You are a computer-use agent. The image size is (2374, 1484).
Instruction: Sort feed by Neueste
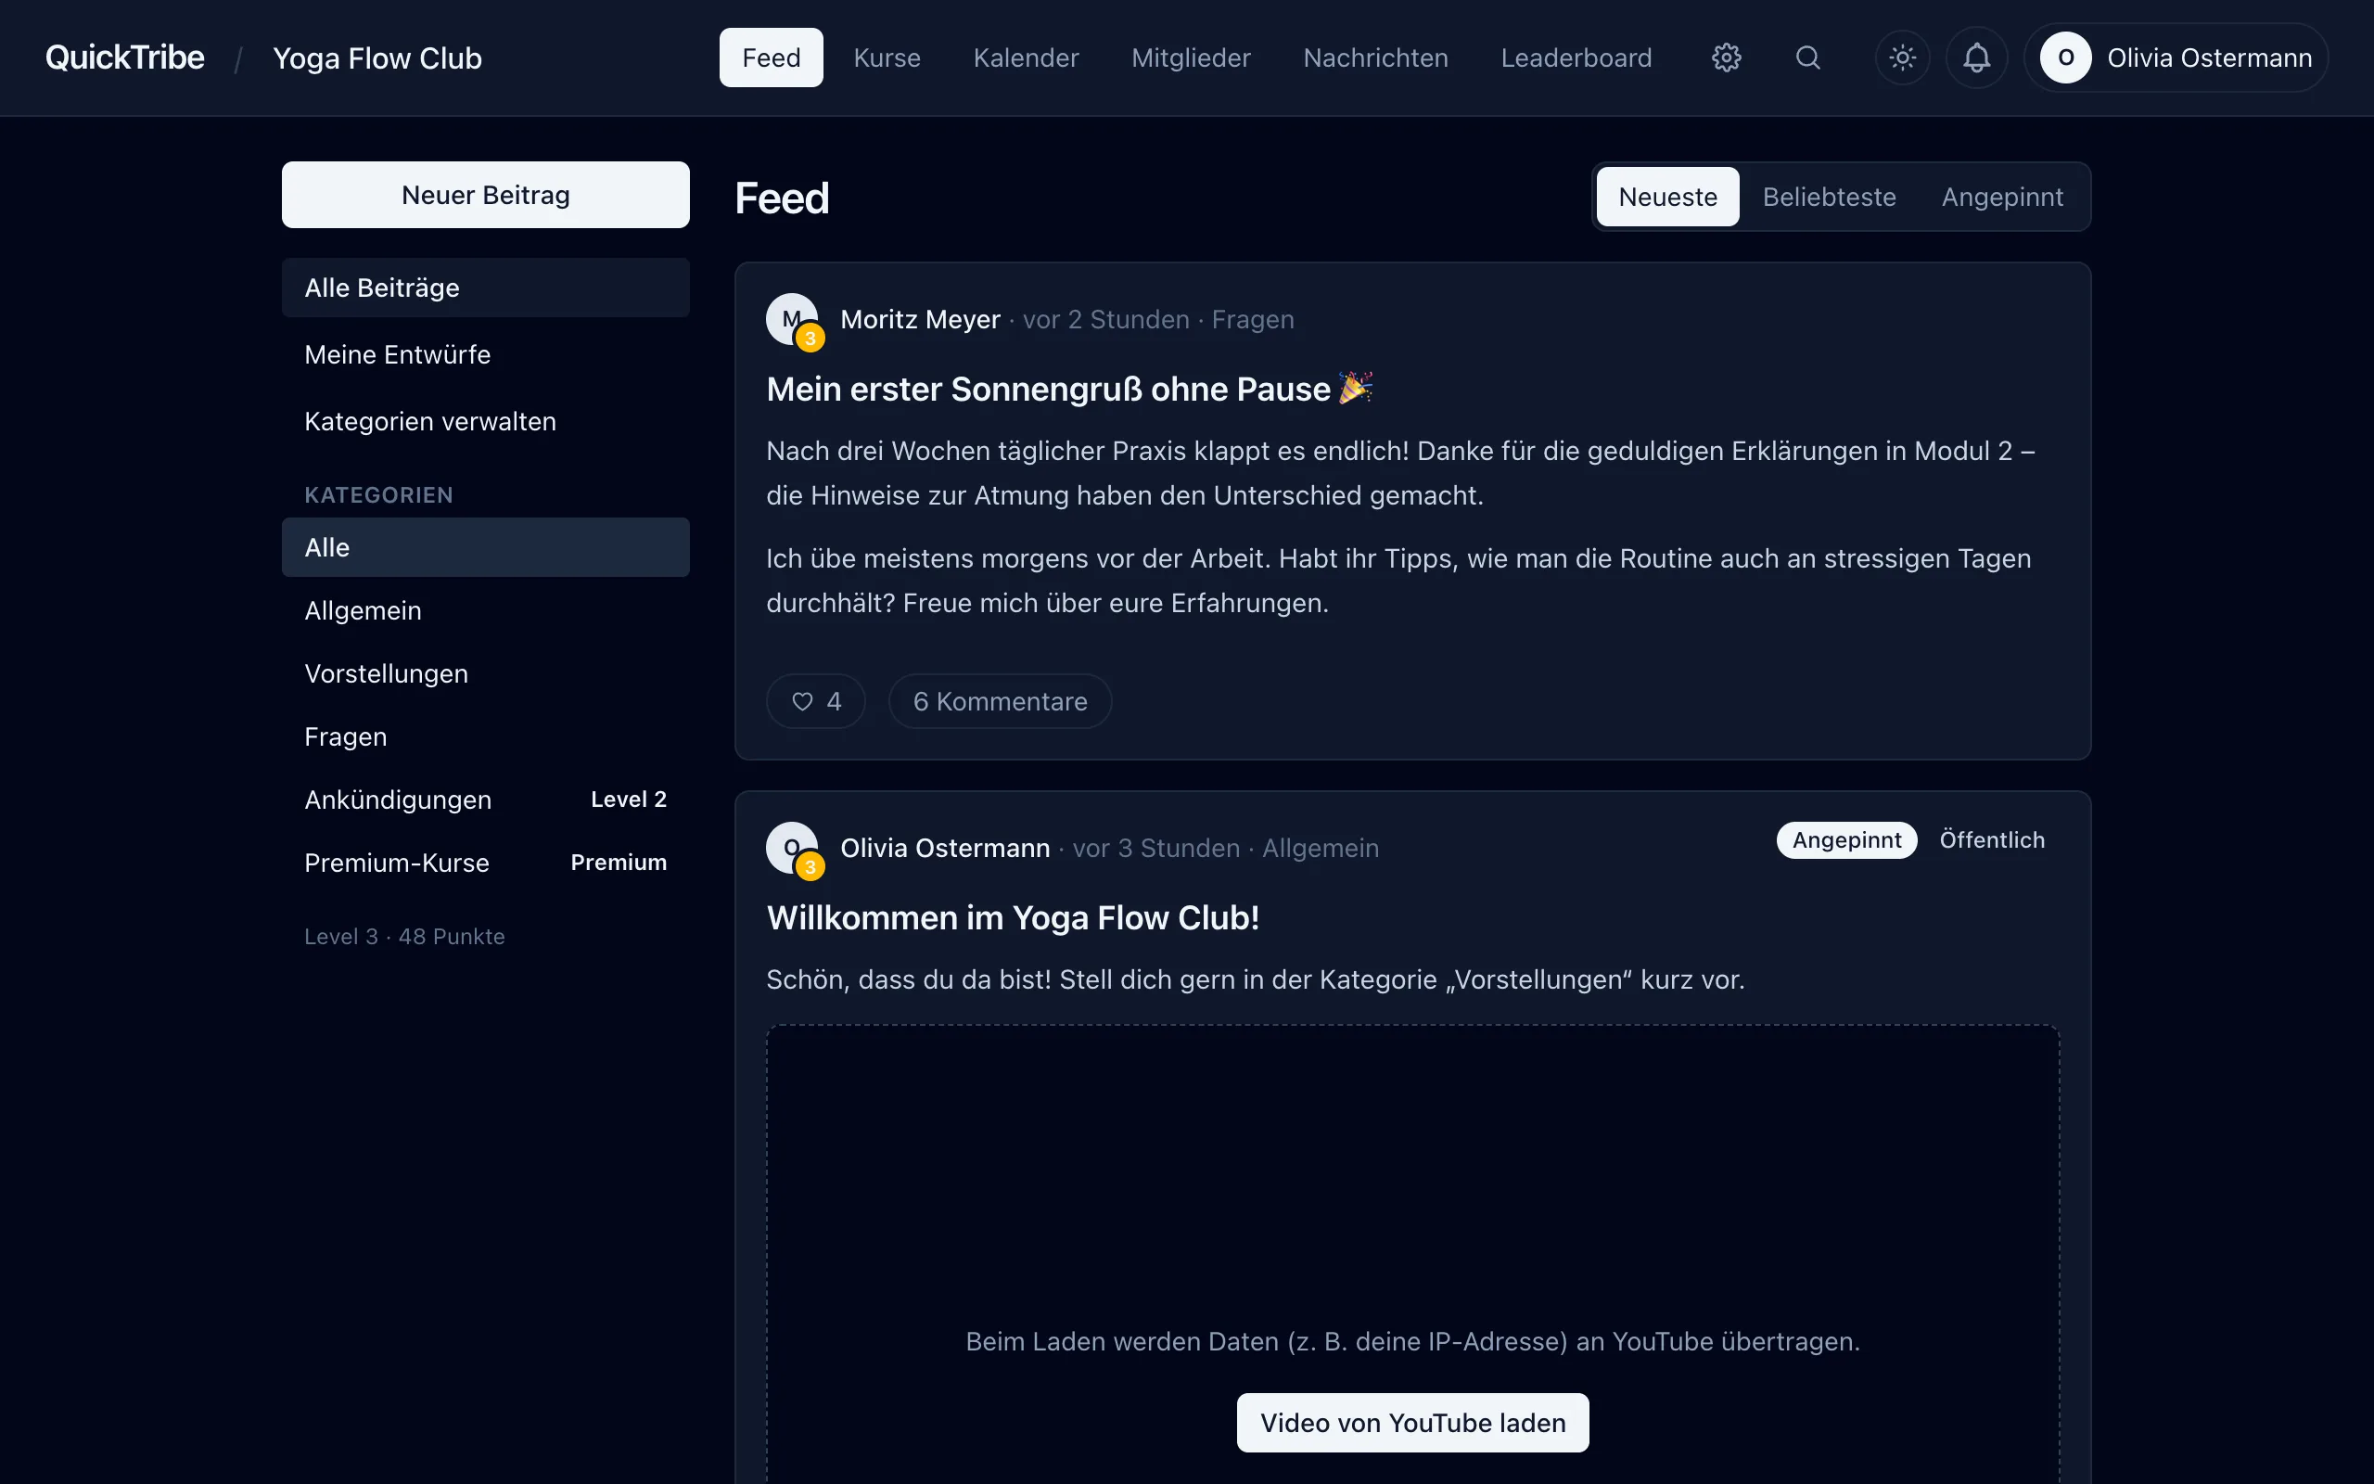pyautogui.click(x=1667, y=197)
